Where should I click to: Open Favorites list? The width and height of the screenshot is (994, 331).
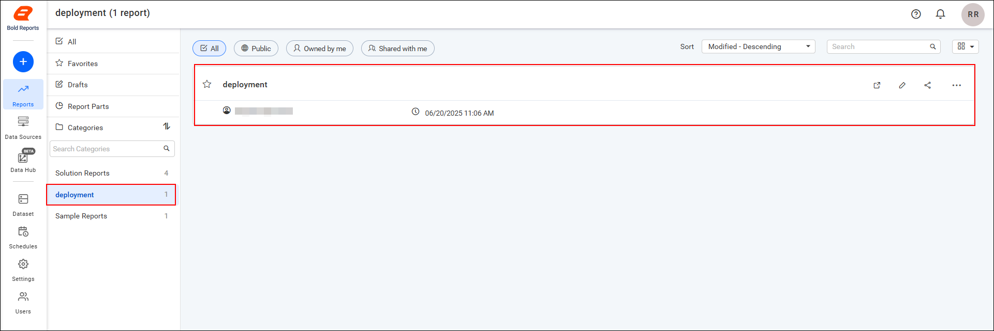113,64
